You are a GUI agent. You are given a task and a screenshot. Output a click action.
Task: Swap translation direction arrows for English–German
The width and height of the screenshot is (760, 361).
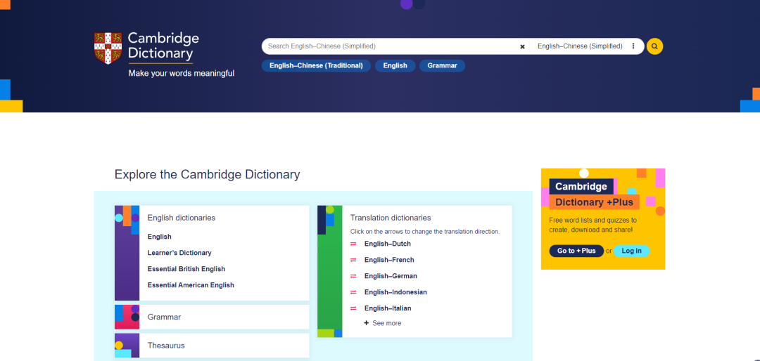click(353, 276)
